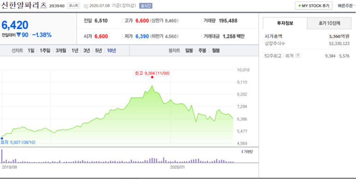This screenshot has height=179, width=356.
Task: Click the 거래량 legend in volume chart
Action: (x=247, y=151)
